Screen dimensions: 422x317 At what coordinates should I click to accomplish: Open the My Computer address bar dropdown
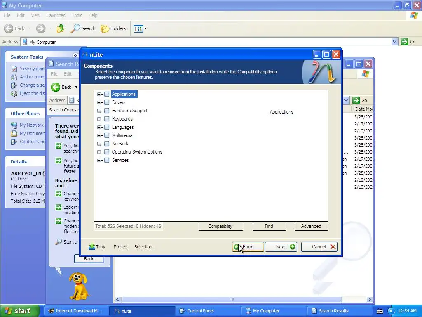394,42
